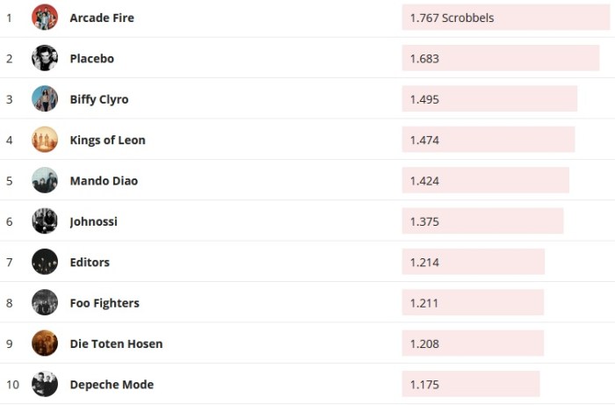Image resolution: width=615 pixels, height=405 pixels.
Task: Click the Arcade Fire artist avatar
Action: click(x=45, y=18)
